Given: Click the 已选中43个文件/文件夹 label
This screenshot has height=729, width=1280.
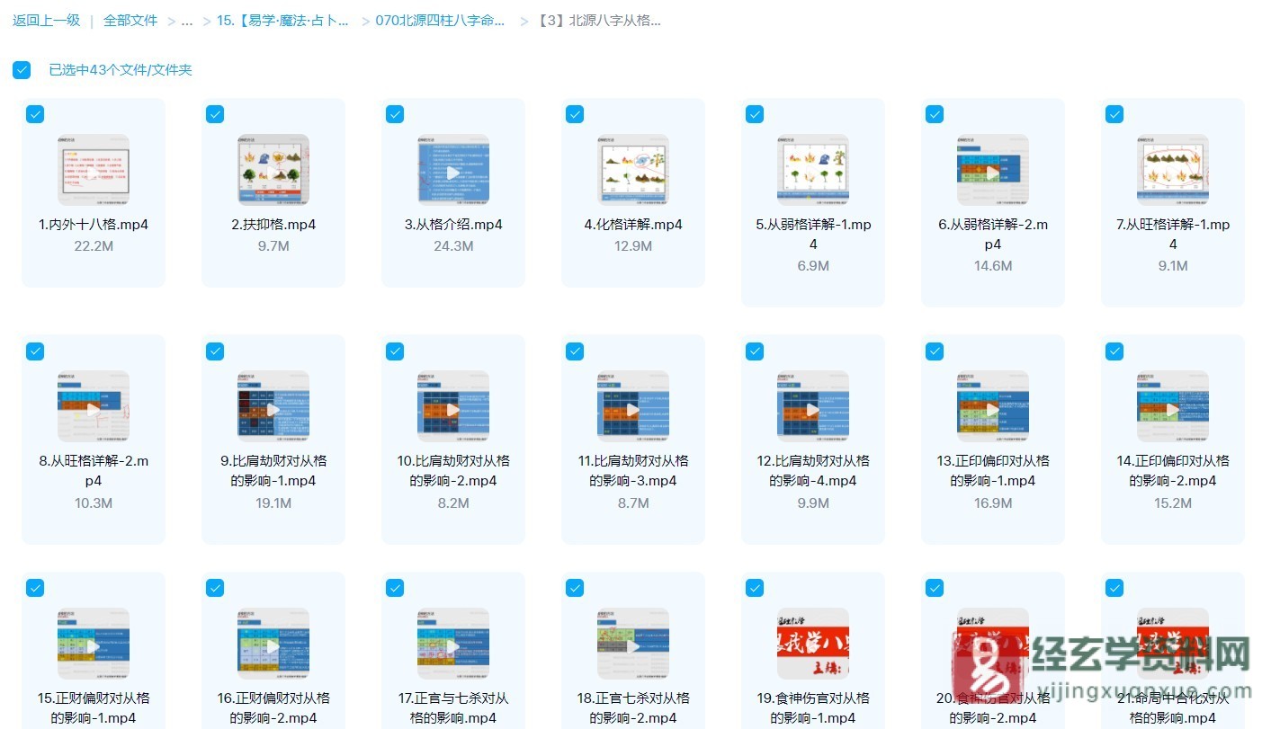Looking at the screenshot, I should coord(120,70).
